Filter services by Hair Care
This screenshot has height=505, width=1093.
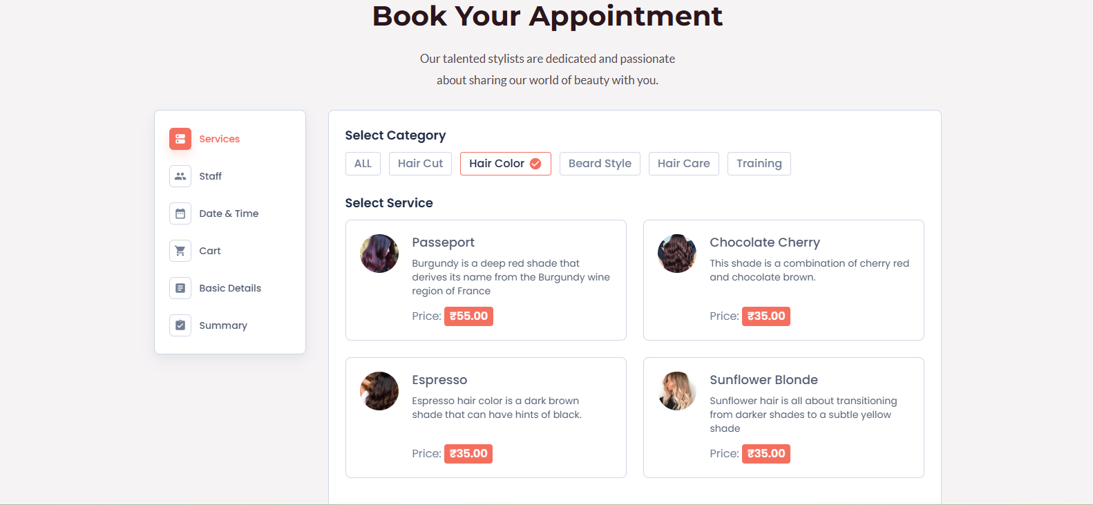[x=683, y=164]
